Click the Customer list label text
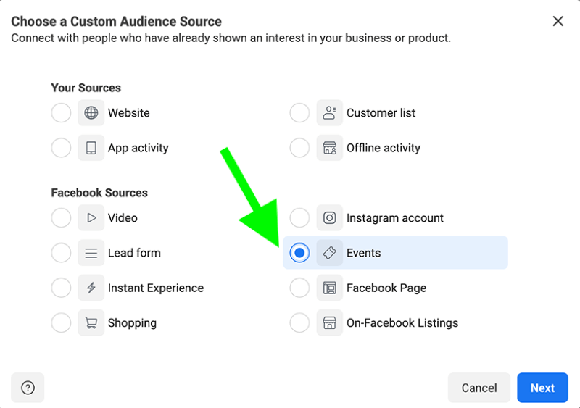 pyautogui.click(x=381, y=112)
